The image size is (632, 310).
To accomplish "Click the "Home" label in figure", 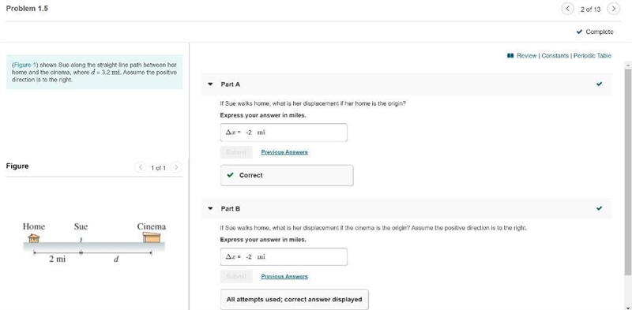I will coord(34,226).
